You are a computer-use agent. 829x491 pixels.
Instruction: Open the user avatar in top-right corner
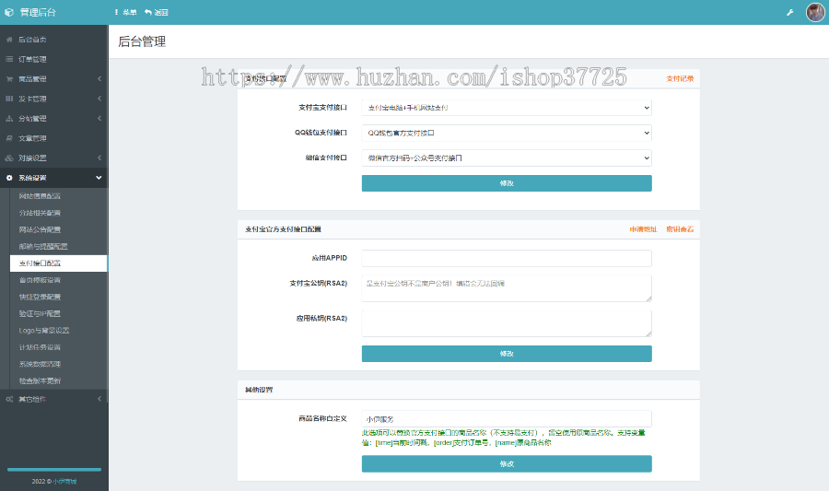(x=815, y=12)
